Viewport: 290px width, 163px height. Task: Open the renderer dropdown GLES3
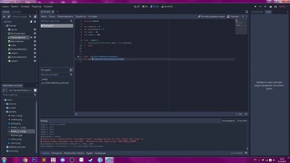(x=283, y=6)
